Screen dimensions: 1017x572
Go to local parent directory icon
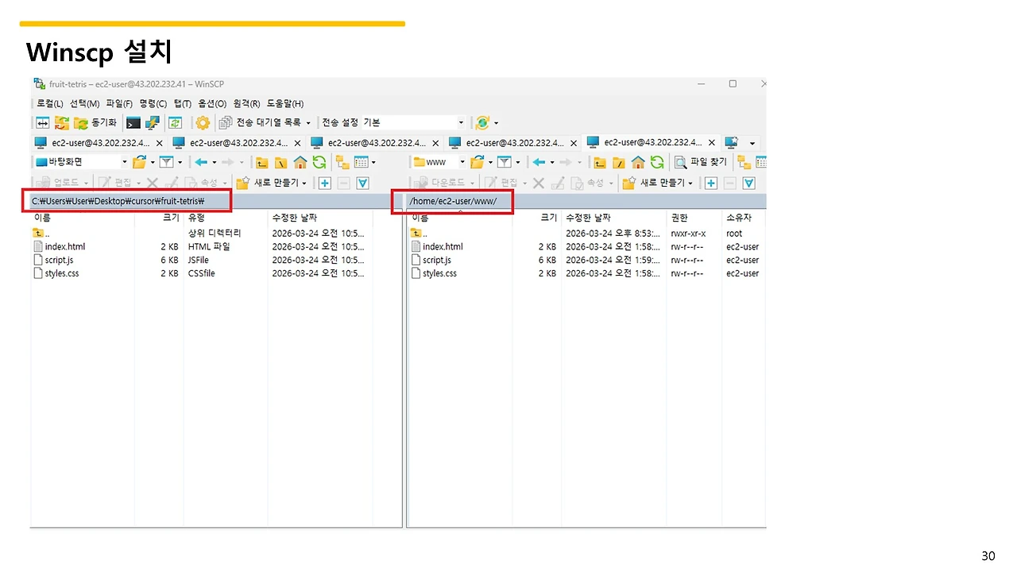pos(261,162)
